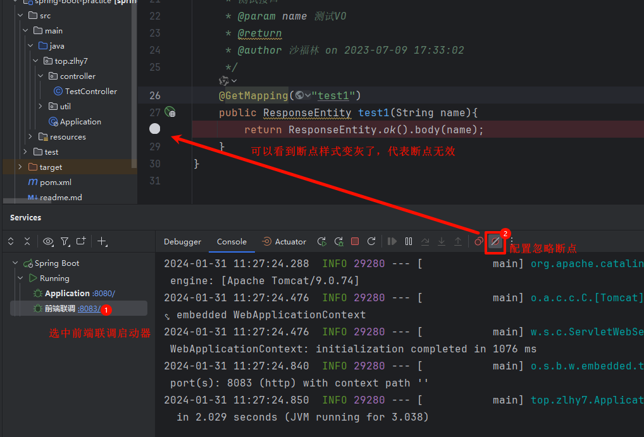Click Expand All icon in Services panel
Image resolution: width=644 pixels, height=437 pixels.
[x=11, y=241]
